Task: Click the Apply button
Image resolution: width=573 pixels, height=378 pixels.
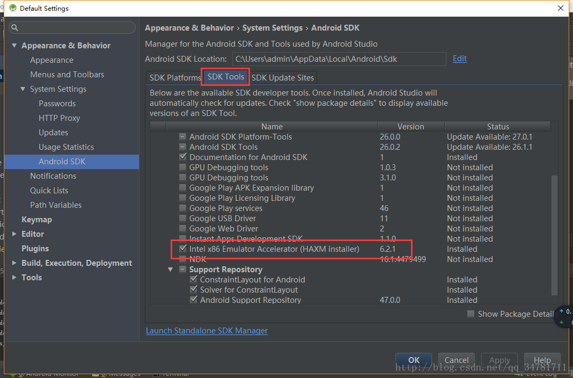Action: pos(499,360)
